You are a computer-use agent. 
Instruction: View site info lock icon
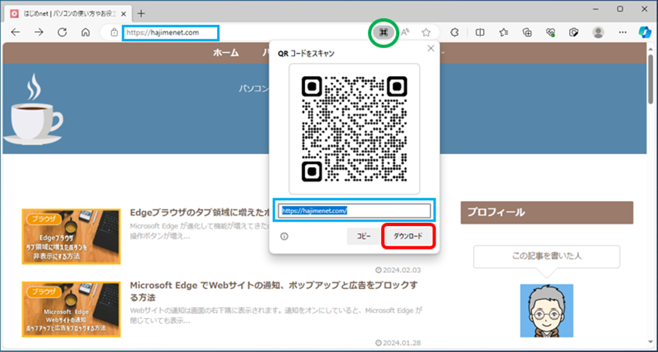pos(114,33)
